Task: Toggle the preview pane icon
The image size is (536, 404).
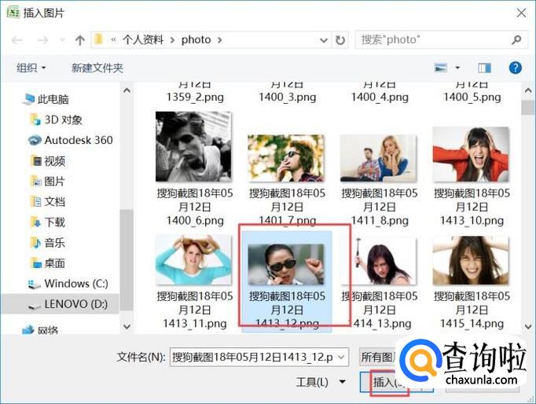Action: (x=484, y=68)
